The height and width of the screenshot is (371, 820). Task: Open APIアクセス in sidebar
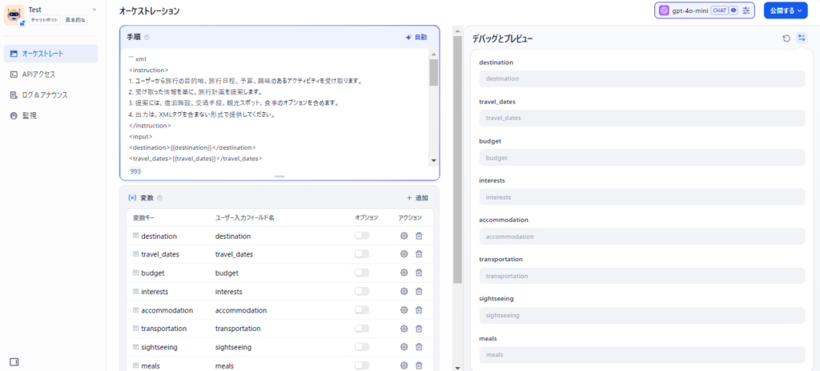pyautogui.click(x=50, y=75)
